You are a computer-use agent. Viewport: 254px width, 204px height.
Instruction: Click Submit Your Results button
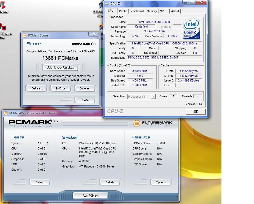tap(61, 67)
